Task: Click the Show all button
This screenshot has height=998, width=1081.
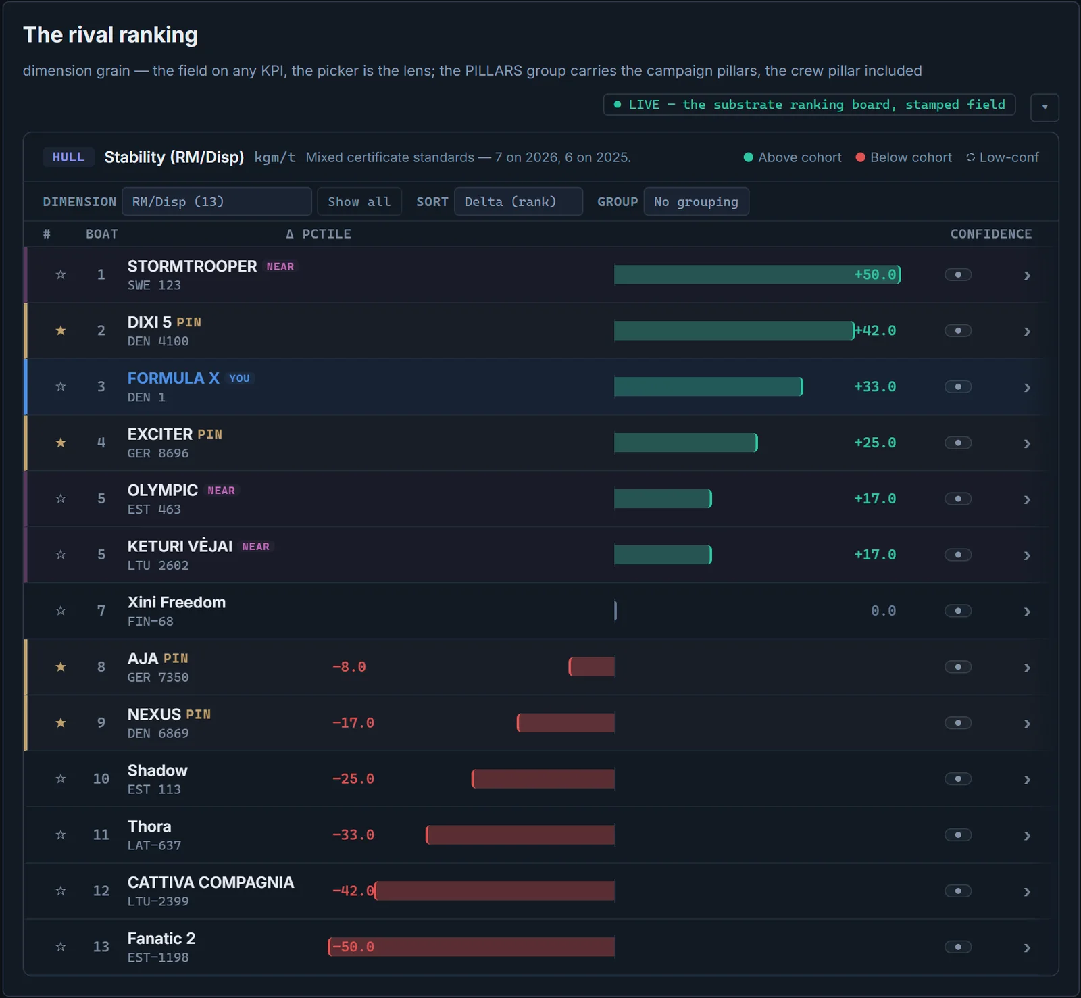Action: click(359, 201)
